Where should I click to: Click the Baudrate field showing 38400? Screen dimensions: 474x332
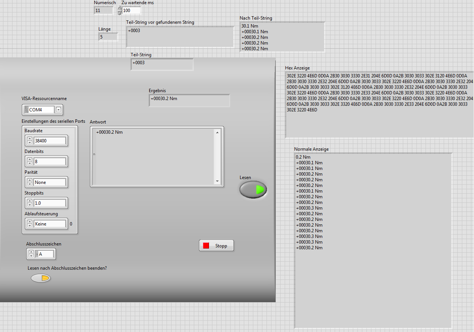click(50, 141)
